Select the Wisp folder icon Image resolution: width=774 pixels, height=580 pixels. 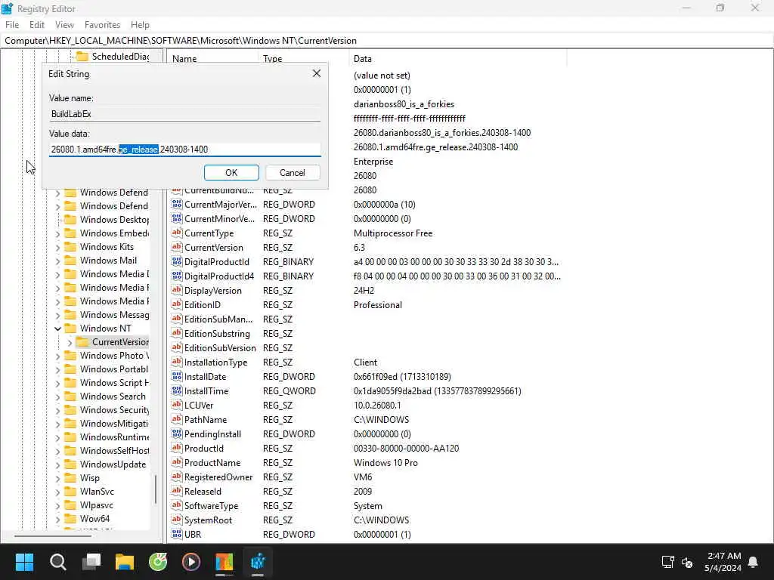tap(70, 477)
